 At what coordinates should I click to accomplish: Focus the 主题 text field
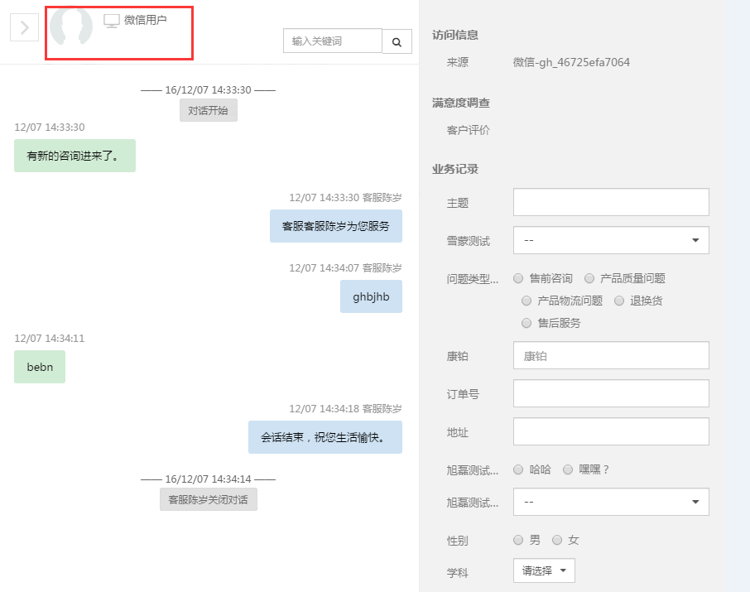[x=611, y=202]
